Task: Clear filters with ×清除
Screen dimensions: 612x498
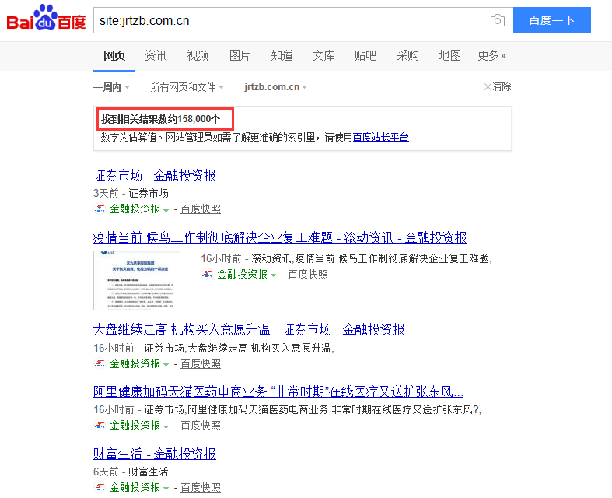Action: click(x=498, y=86)
